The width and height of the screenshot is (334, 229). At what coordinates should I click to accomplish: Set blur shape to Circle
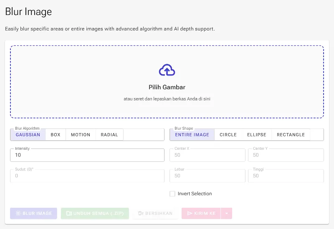point(228,135)
